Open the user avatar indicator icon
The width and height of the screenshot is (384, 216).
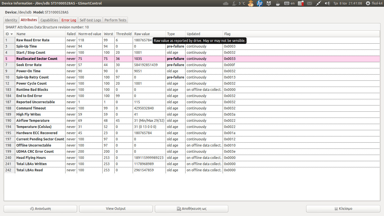click(x=251, y=3)
